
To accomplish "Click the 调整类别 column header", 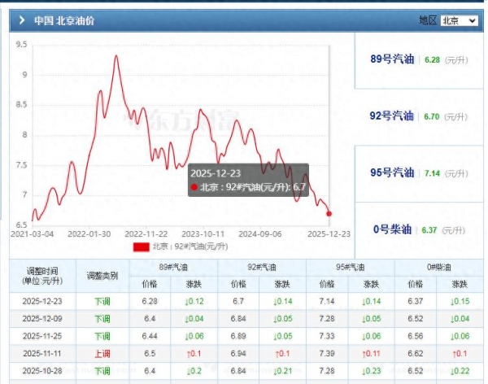I will point(102,275).
